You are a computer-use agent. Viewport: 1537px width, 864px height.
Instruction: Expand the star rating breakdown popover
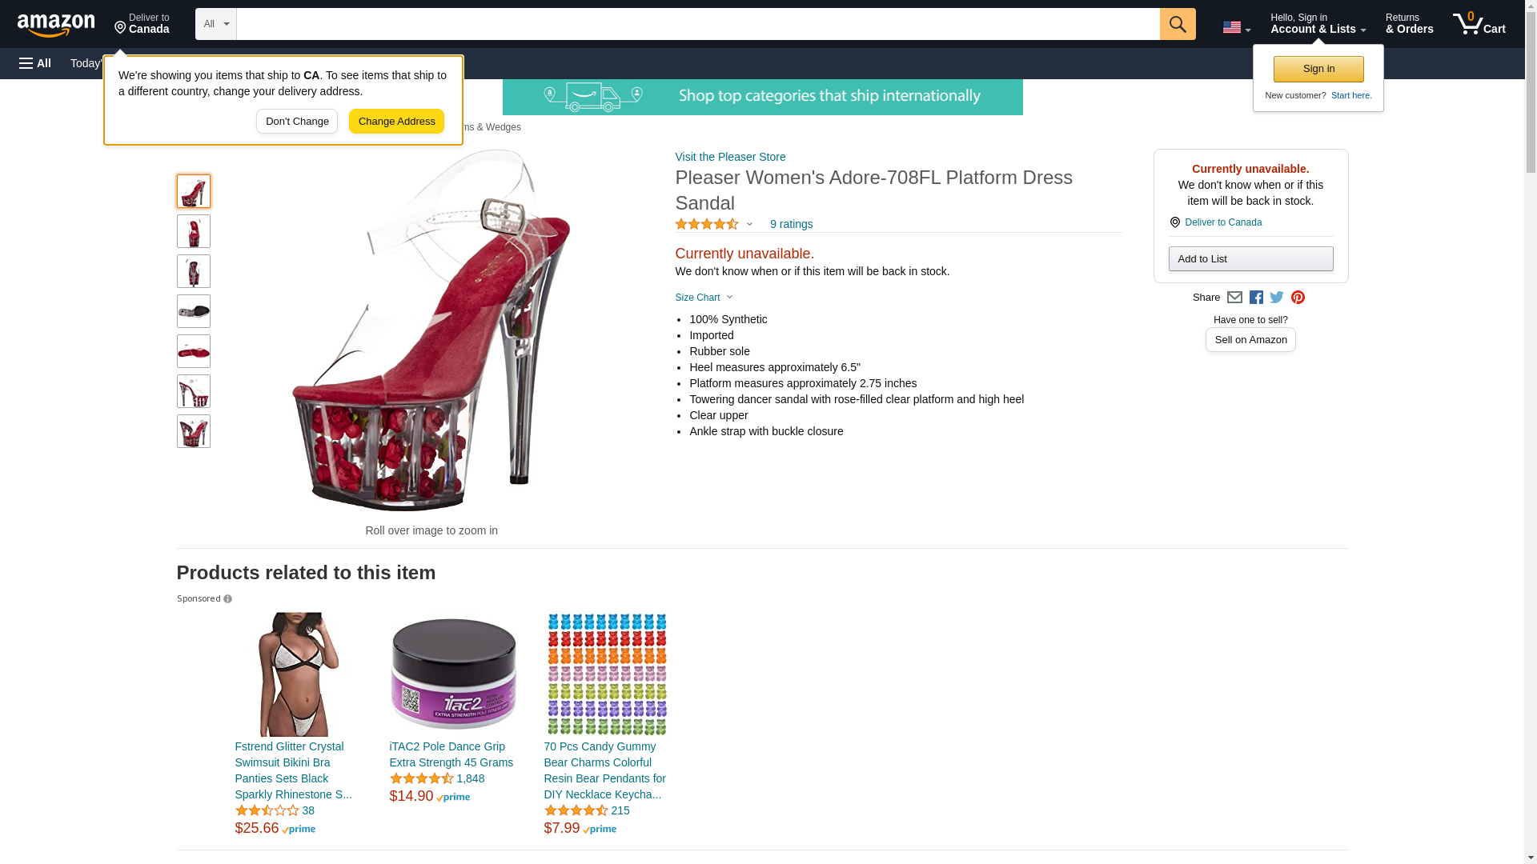[713, 224]
